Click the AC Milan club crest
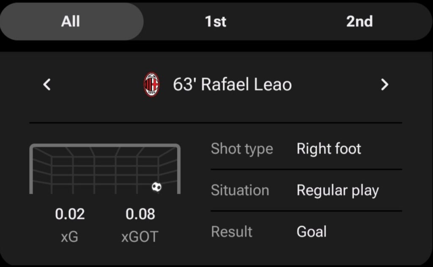Viewport: 433px width, 267px height. point(151,84)
